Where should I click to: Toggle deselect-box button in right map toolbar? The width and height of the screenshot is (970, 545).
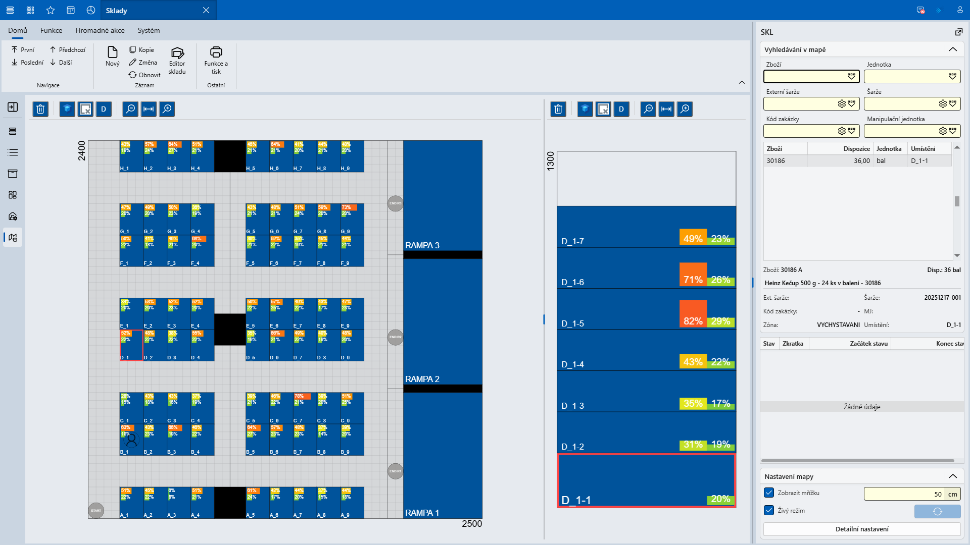pyautogui.click(x=603, y=109)
